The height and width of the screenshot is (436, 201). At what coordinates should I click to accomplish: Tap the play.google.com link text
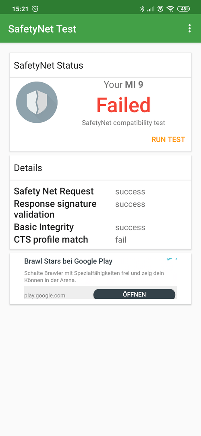pos(45,295)
